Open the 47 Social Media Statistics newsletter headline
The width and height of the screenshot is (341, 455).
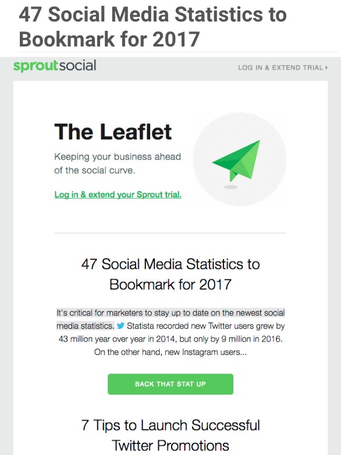pos(170,274)
